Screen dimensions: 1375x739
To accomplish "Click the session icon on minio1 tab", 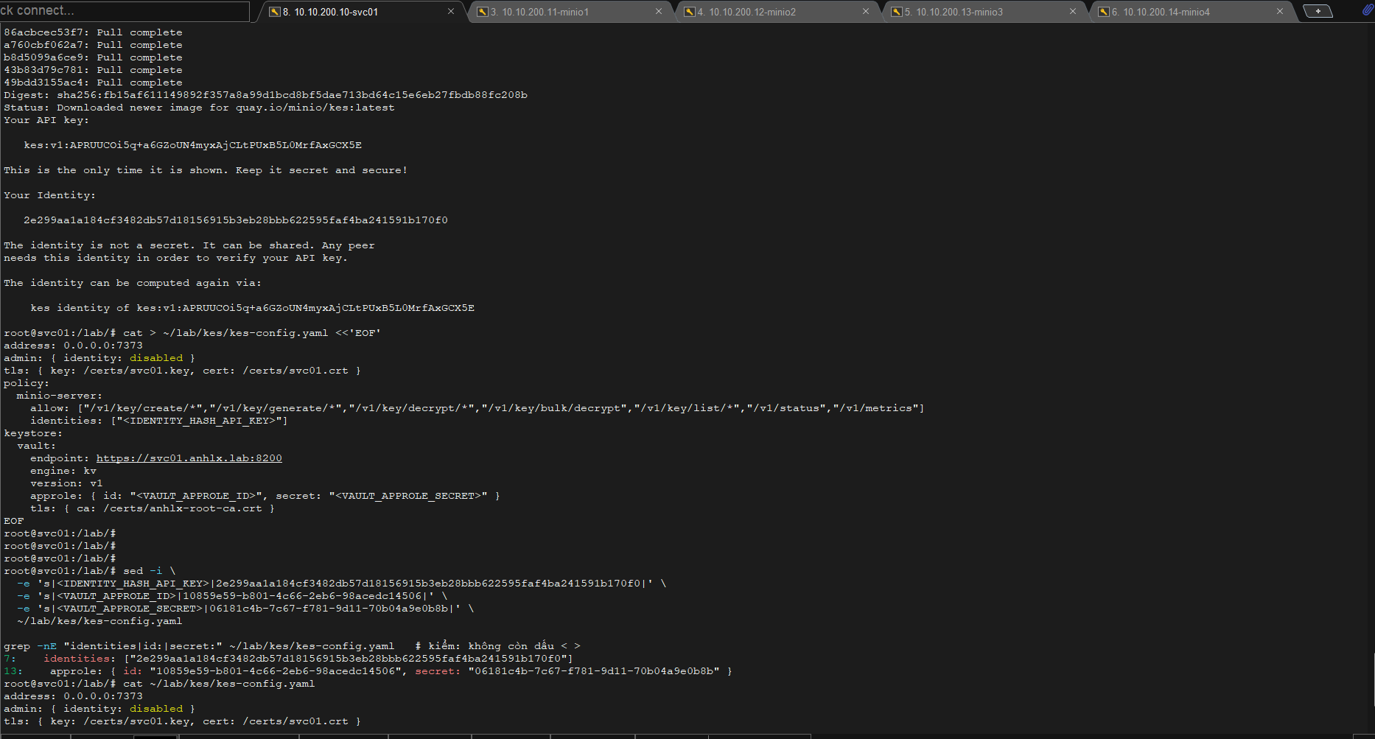I will [x=483, y=12].
